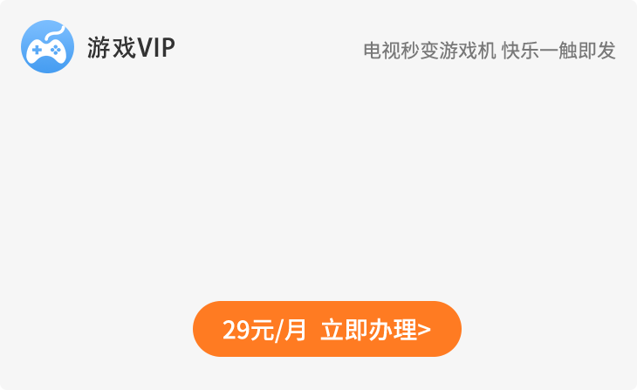
Task: Click the > arrow in orange button
Action: 424,330
